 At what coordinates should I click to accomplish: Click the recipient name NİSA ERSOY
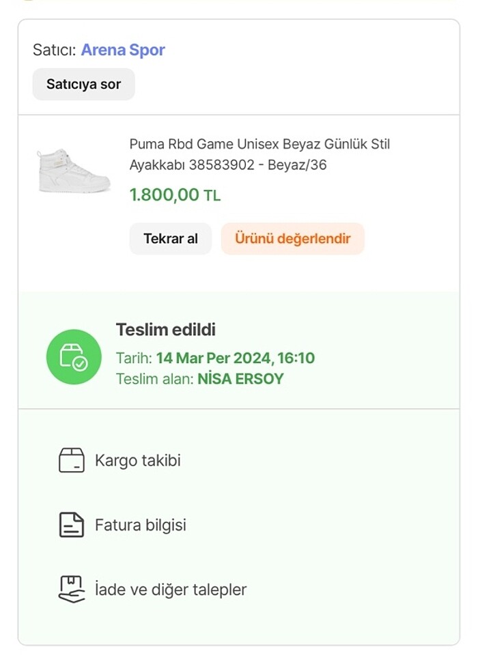tap(240, 379)
